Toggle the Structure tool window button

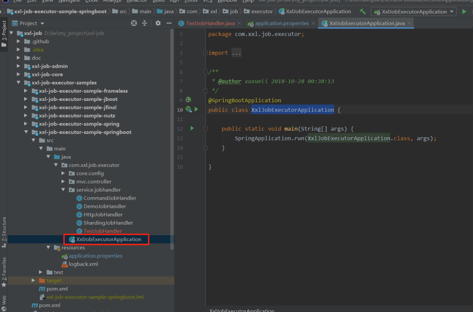click(x=4, y=229)
